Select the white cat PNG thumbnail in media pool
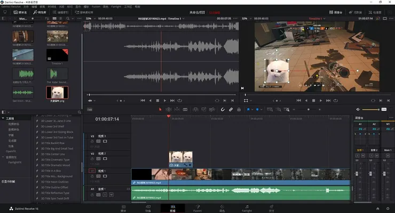This screenshot has height=213, width=395. coord(57,92)
